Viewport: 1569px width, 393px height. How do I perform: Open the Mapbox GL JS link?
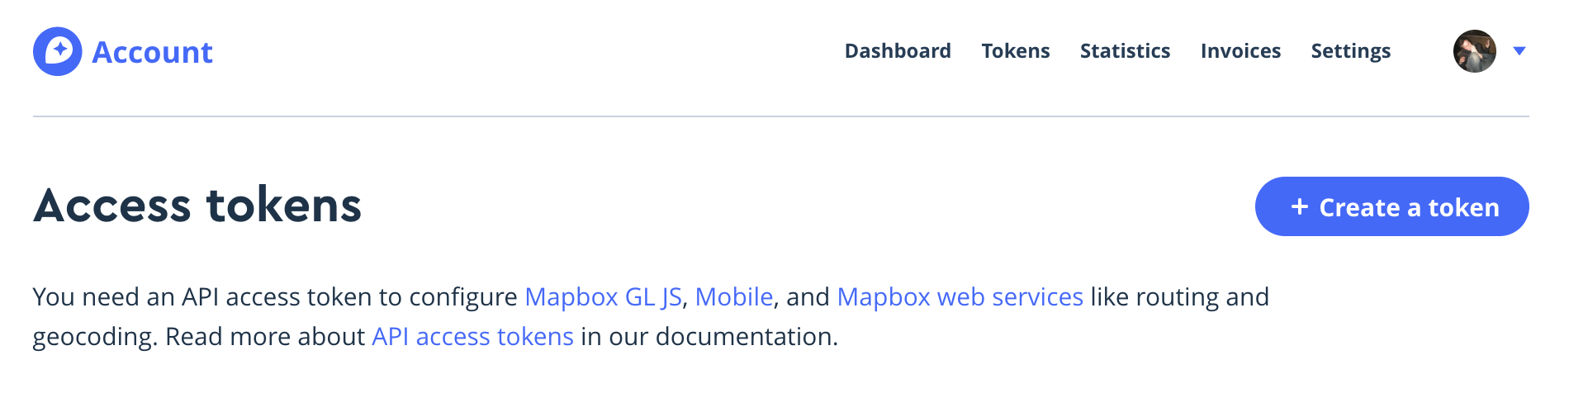(x=603, y=296)
